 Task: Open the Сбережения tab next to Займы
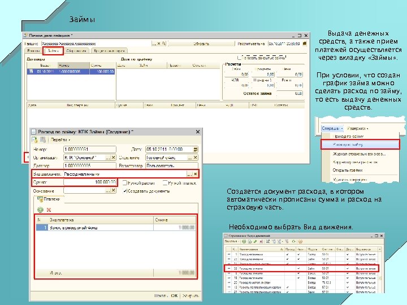[x=76, y=51]
